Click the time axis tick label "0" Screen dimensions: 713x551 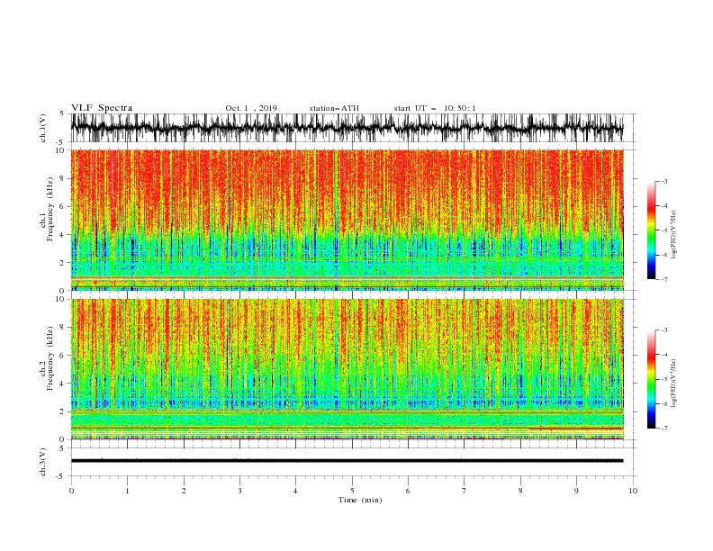pyautogui.click(x=71, y=491)
